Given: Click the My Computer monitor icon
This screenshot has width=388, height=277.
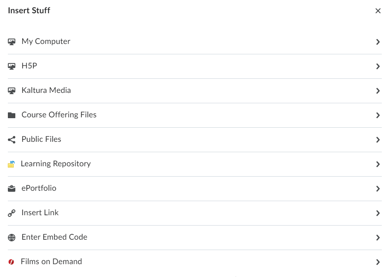Looking at the screenshot, I should click(12, 42).
